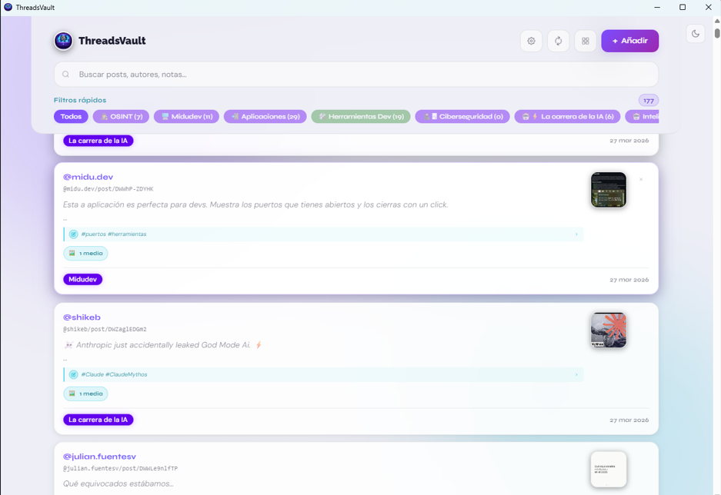Remove the @midu.dev post with X

(x=641, y=180)
